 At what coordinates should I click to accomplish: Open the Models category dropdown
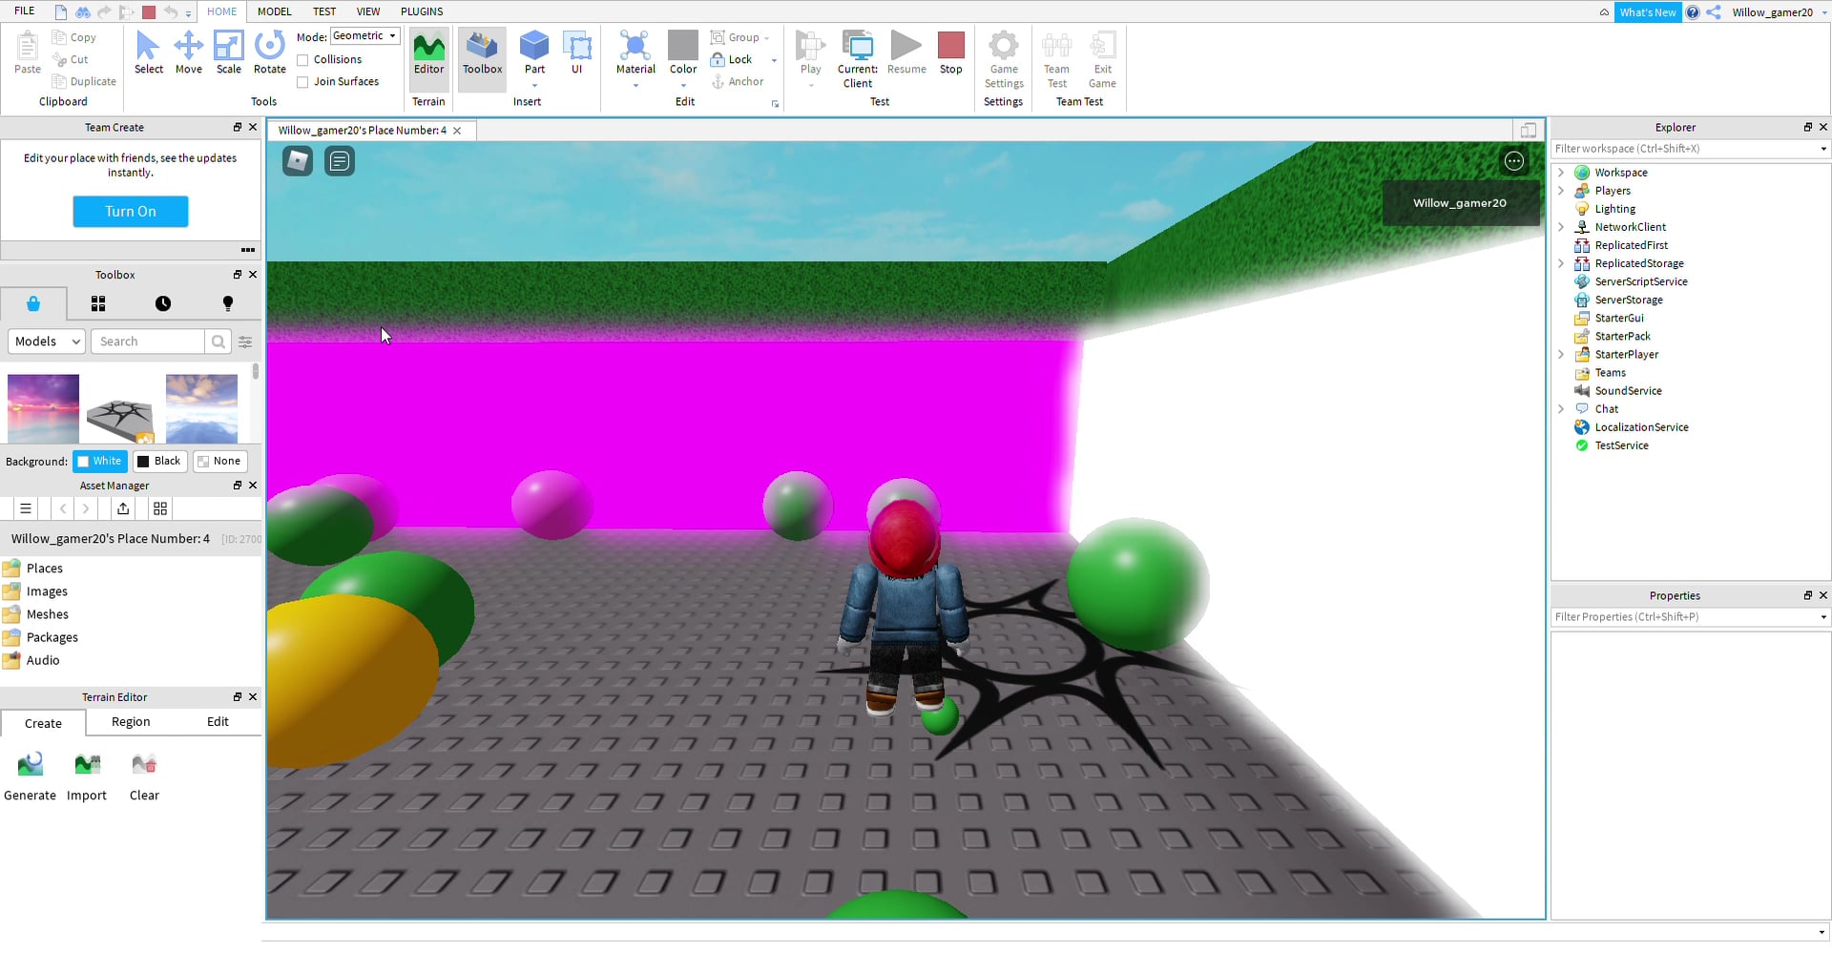pos(45,341)
